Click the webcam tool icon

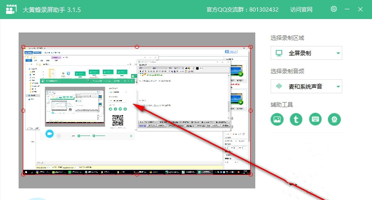334,119
